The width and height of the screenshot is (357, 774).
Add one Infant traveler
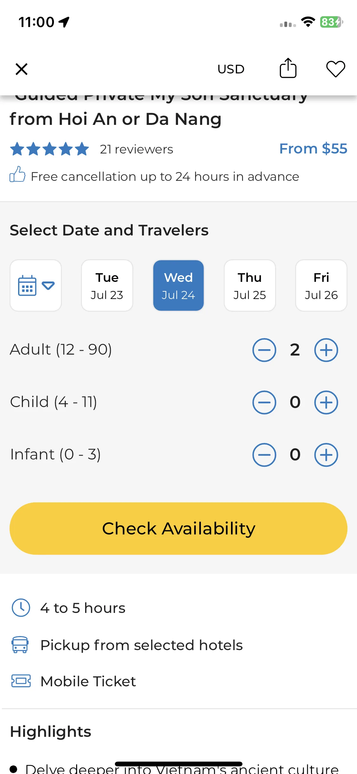pyautogui.click(x=326, y=455)
